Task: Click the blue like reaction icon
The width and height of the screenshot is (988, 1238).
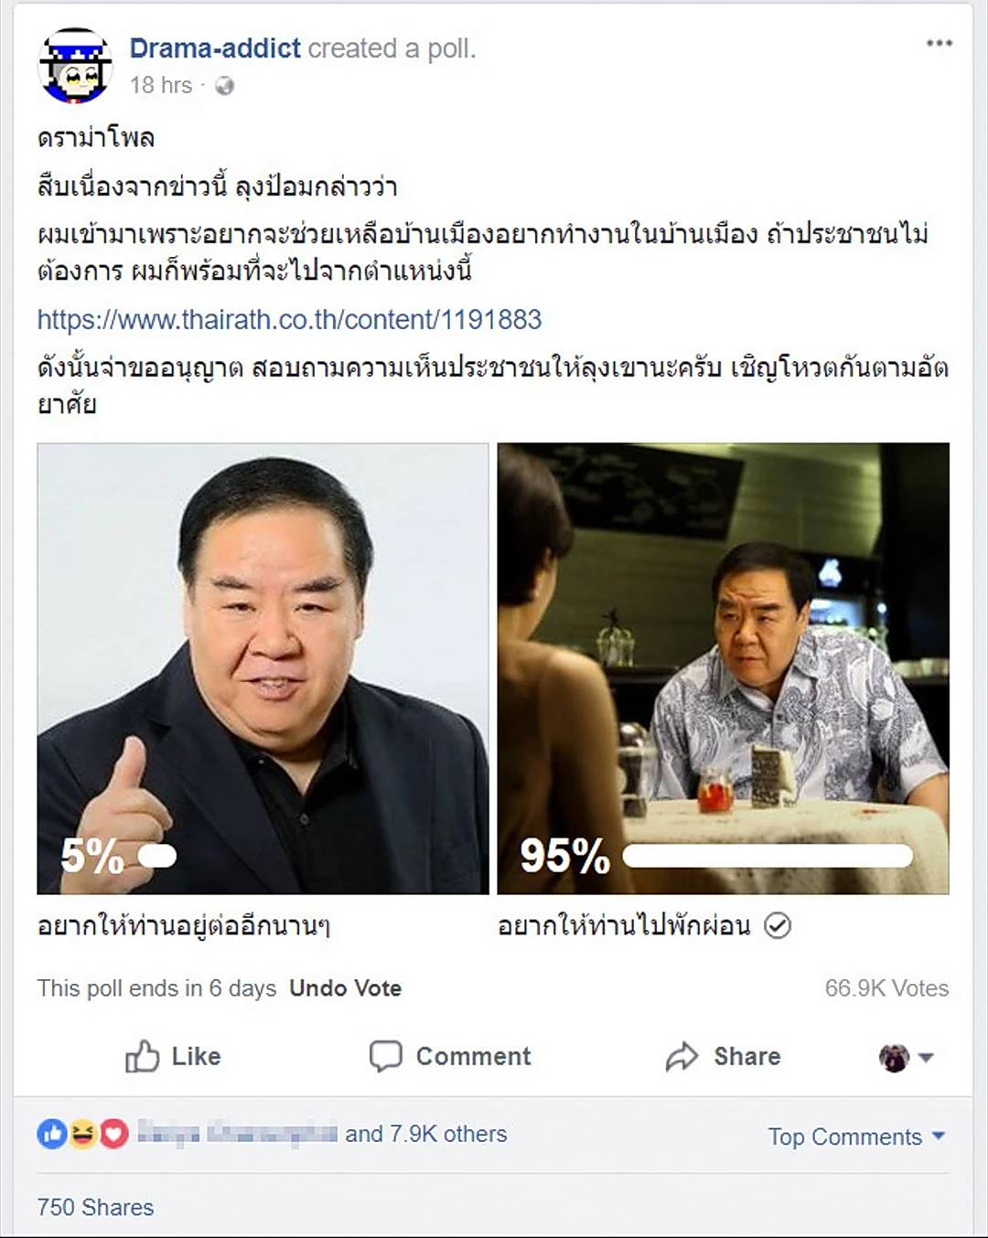Action: click(x=52, y=1135)
